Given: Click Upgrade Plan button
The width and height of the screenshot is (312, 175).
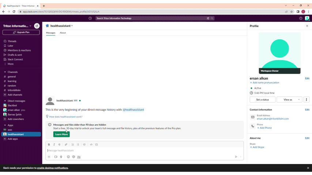Looking at the screenshot, I should tap(21, 32).
